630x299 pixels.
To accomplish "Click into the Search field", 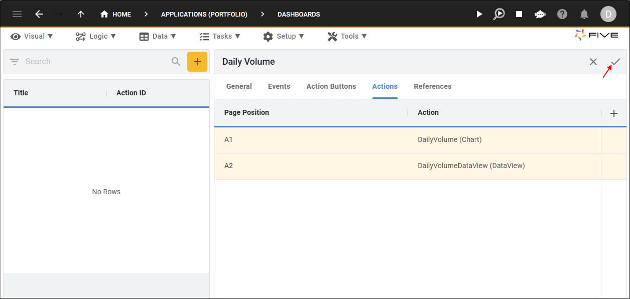I will pyautogui.click(x=95, y=61).
